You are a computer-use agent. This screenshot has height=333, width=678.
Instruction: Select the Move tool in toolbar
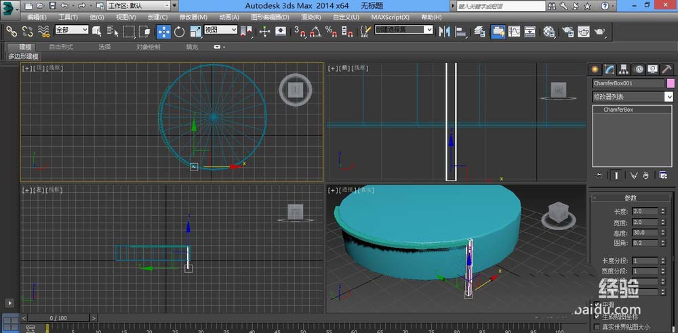pyautogui.click(x=163, y=31)
